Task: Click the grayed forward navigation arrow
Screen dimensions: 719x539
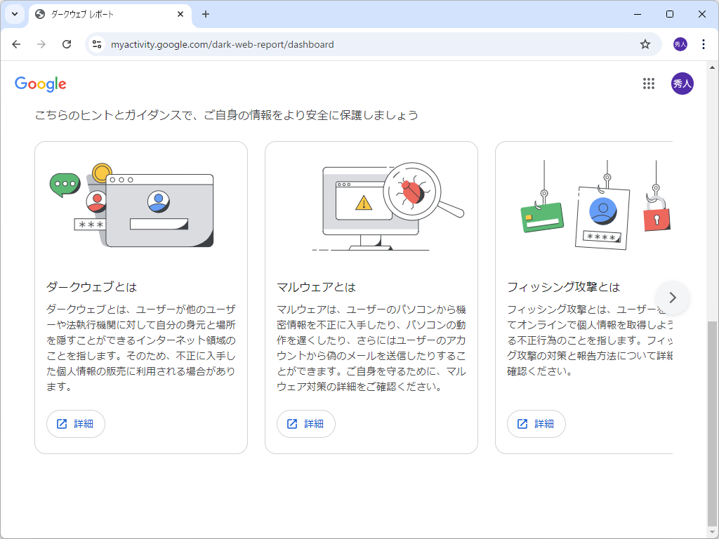Action: click(x=41, y=44)
